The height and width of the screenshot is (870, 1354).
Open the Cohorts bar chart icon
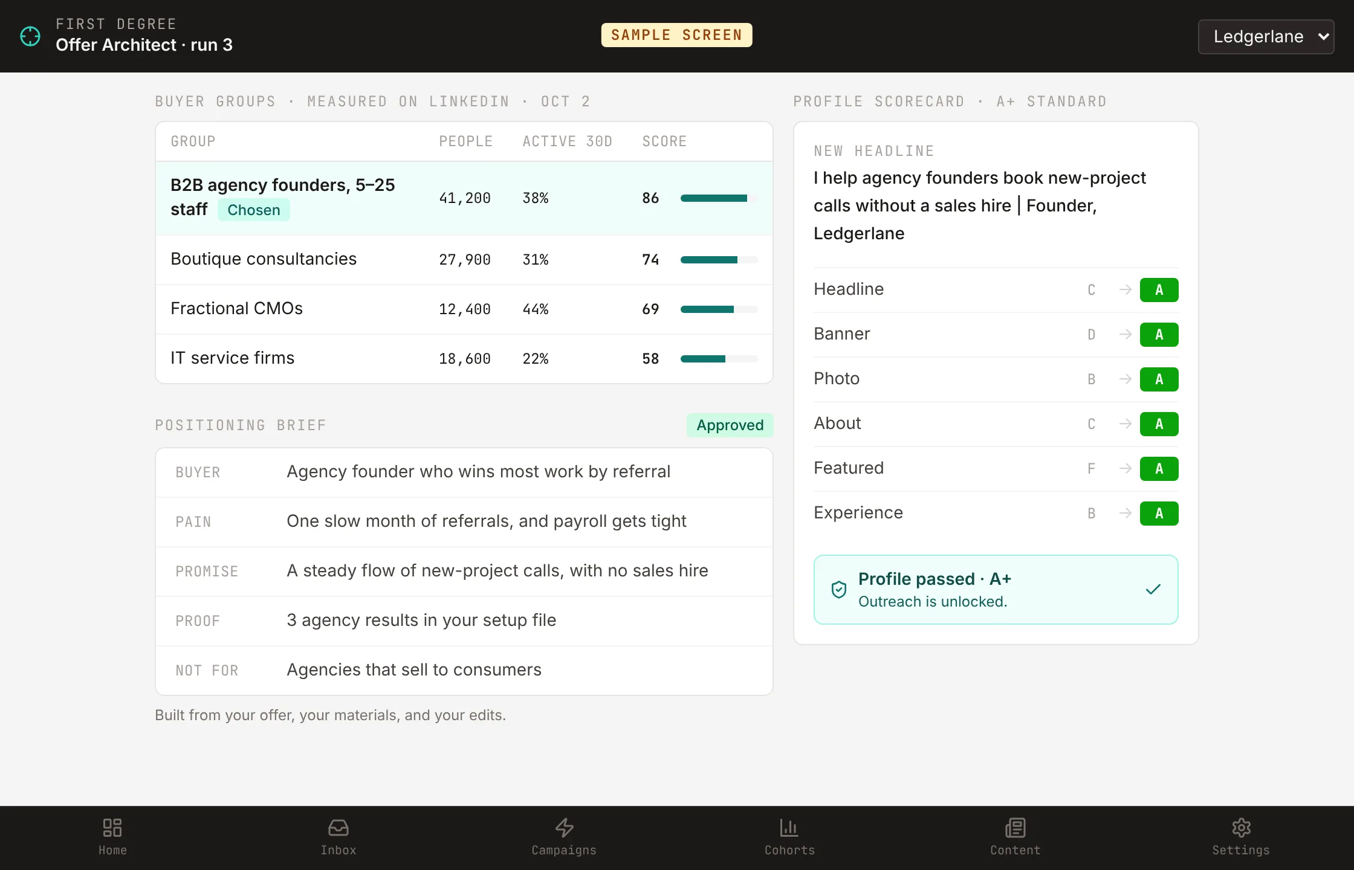coord(789,828)
